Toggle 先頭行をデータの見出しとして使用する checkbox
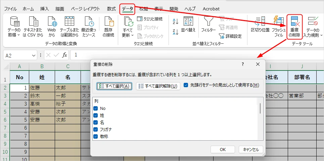The width and height of the screenshot is (324, 161). pyautogui.click(x=186, y=85)
